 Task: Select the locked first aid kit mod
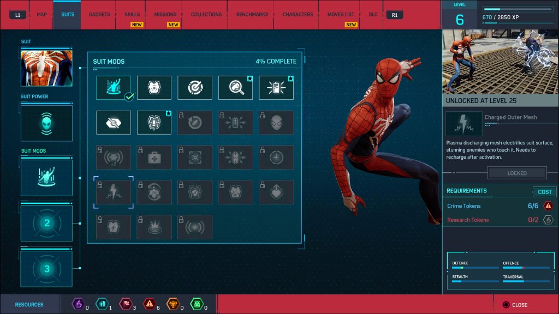[154, 157]
